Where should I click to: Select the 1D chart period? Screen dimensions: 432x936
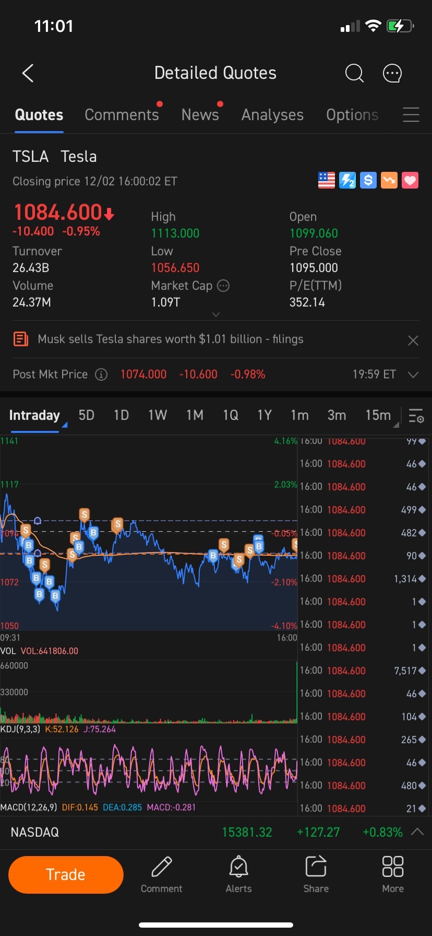122,415
